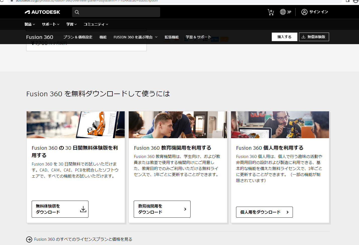Click heading Fusion 360 個人用を利用する
The width and height of the screenshot is (359, 245).
point(270,148)
